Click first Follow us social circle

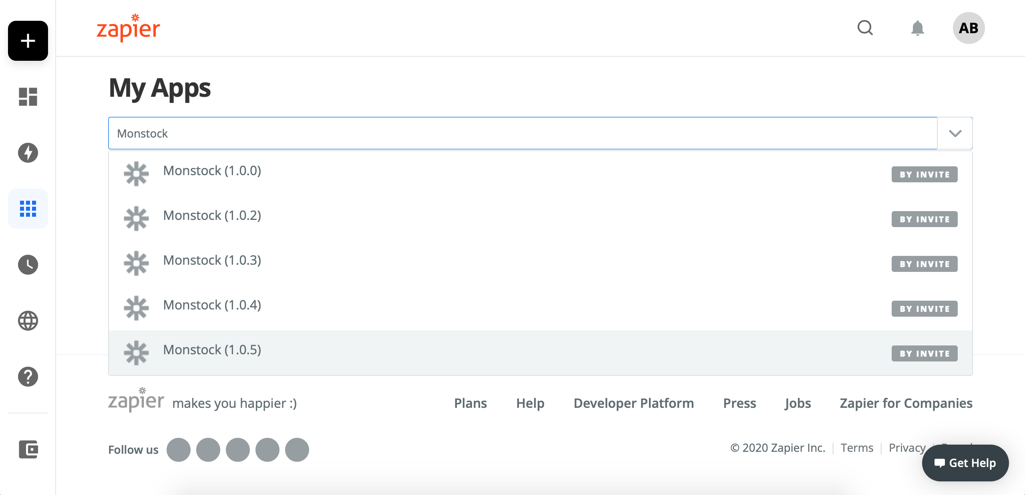point(179,450)
